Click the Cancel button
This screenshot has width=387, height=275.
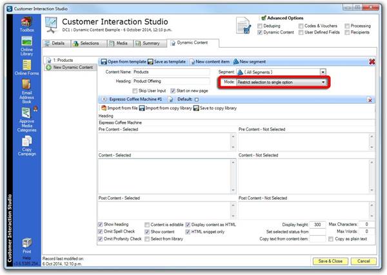click(x=364, y=261)
